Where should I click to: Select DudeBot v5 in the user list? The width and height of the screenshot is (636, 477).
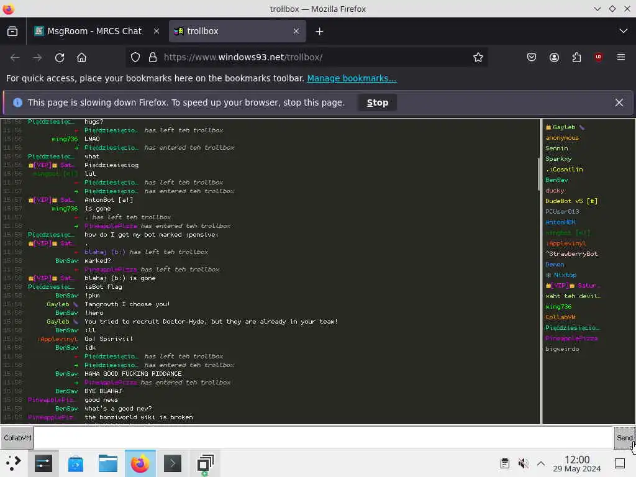[x=571, y=201]
